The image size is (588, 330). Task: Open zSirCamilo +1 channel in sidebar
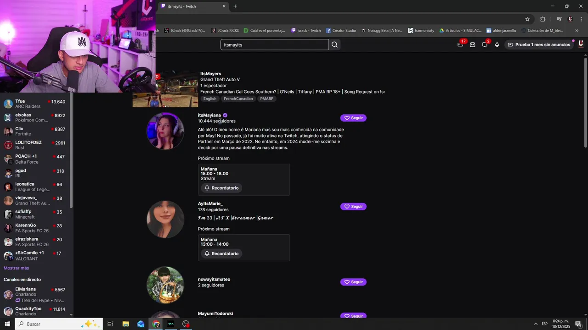35,255
